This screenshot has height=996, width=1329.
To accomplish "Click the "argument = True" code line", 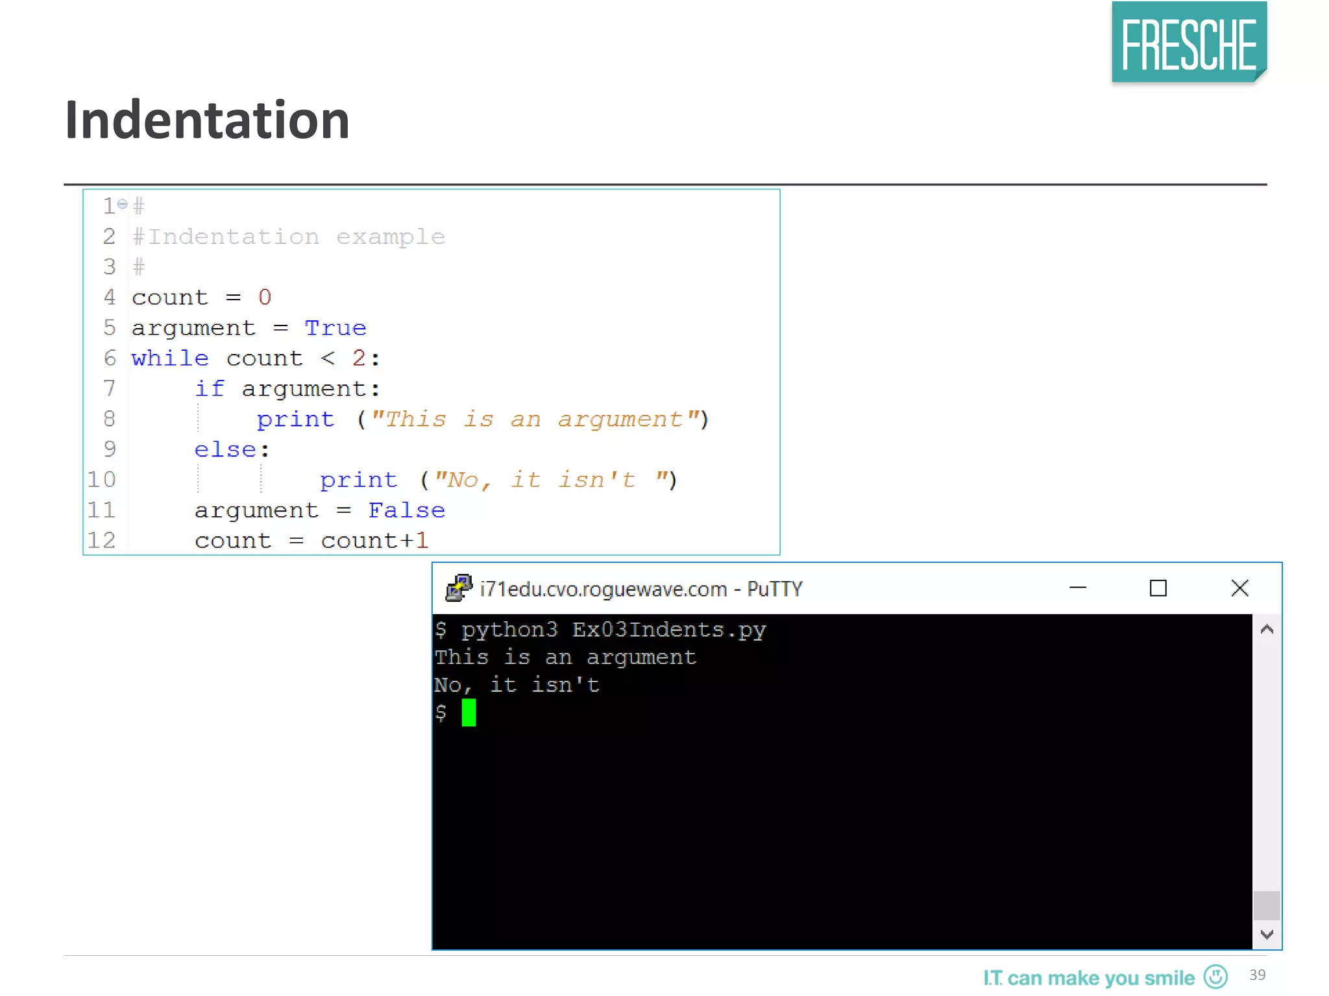I will pos(249,328).
